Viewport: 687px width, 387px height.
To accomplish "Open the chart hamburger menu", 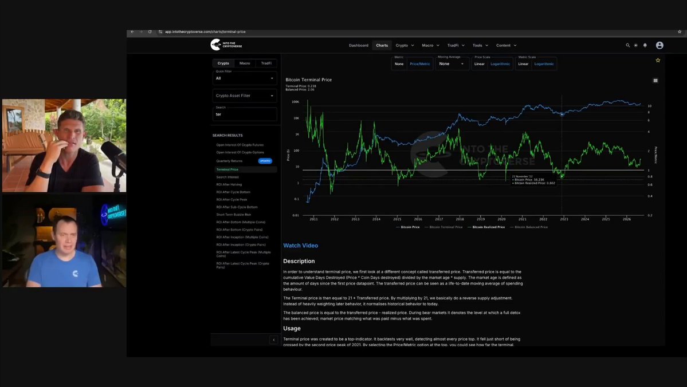I will click(x=655, y=81).
